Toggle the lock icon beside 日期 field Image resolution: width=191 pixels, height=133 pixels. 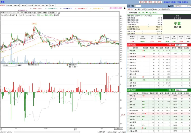tap(169, 6)
